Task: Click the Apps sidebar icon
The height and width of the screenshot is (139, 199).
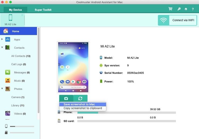Action: (8, 39)
